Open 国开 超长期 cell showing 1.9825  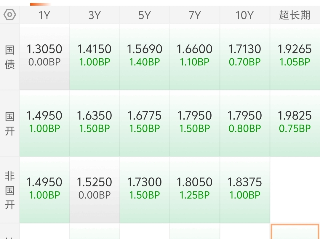pyautogui.click(x=295, y=123)
